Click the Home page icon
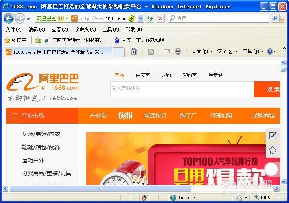289x203 pixels. click(134, 51)
